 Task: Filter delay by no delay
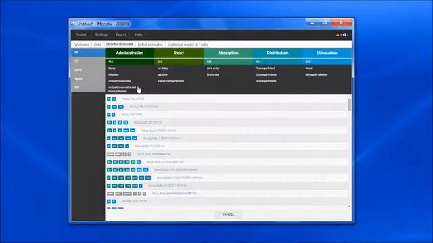[162, 67]
